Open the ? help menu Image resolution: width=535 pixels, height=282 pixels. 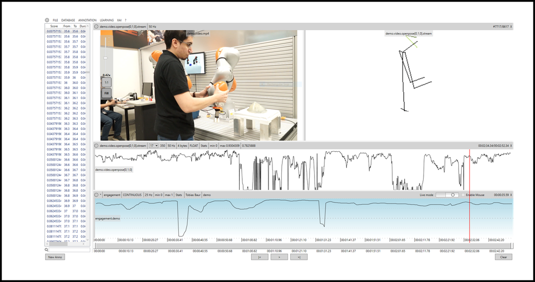tap(125, 20)
